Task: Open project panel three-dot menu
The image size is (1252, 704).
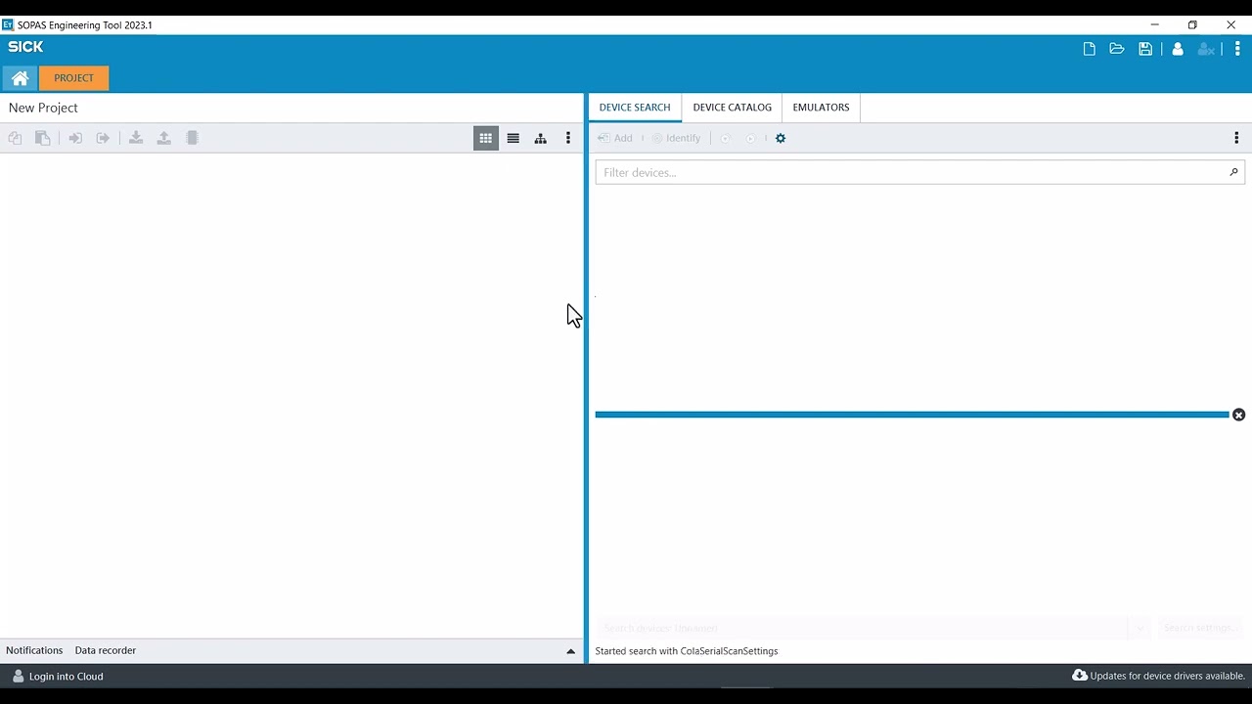Action: click(x=568, y=138)
